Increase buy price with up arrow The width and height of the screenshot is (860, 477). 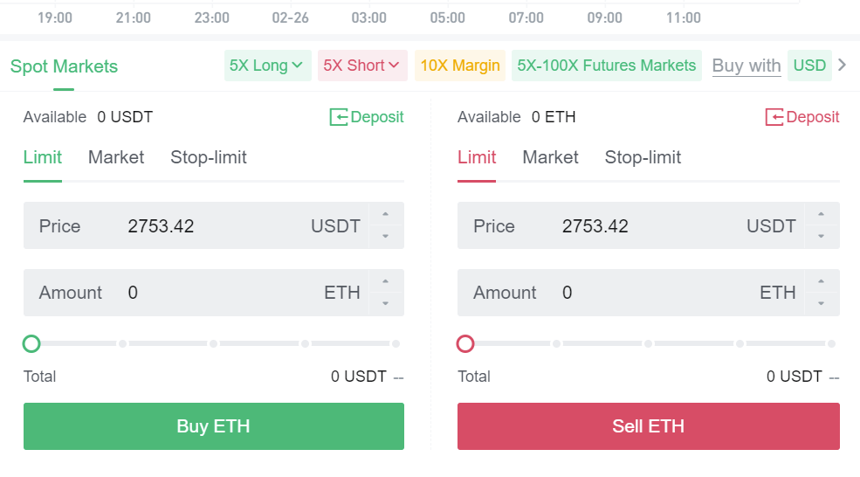[386, 214]
